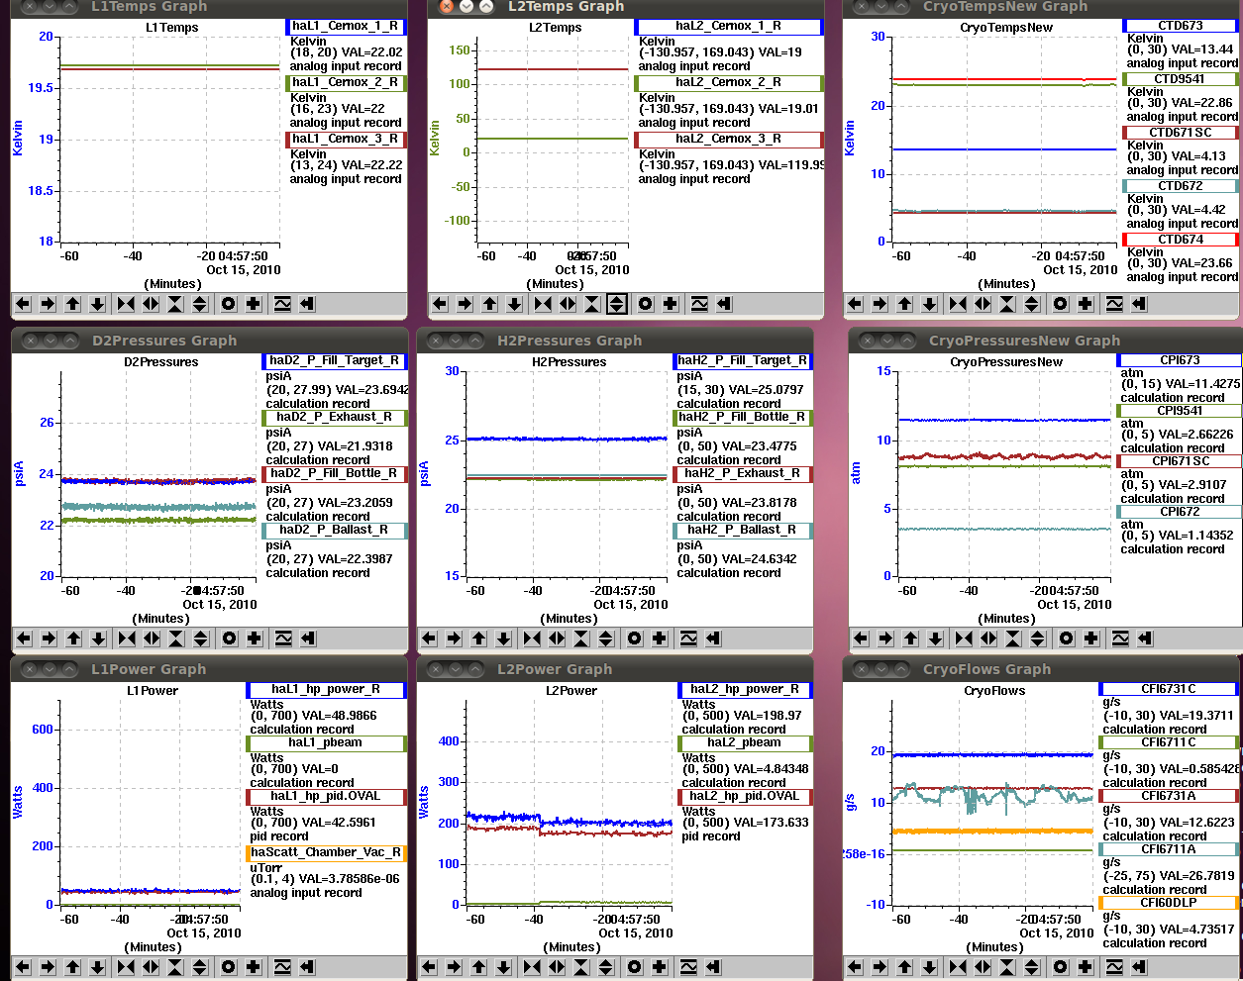Zoom out vertically on the CryoFlows Graph
The width and height of the screenshot is (1243, 981).
(1032, 967)
